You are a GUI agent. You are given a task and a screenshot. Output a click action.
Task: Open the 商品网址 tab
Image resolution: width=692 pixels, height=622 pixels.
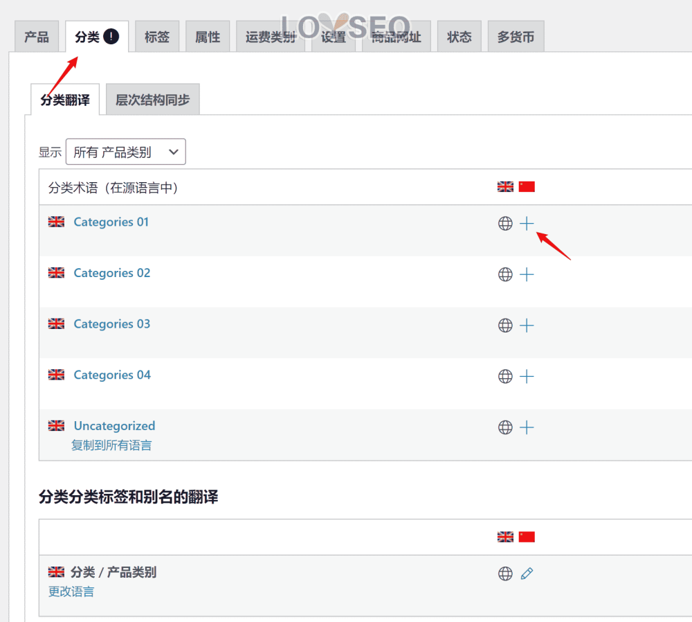[x=397, y=37]
